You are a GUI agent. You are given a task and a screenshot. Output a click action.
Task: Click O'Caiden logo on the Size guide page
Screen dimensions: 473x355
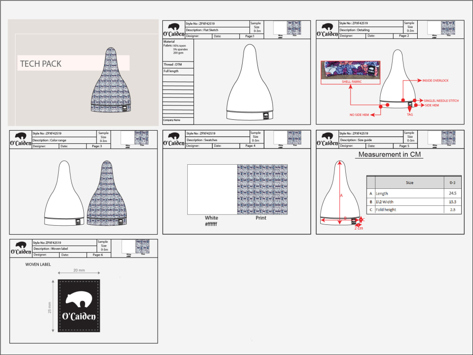327,140
